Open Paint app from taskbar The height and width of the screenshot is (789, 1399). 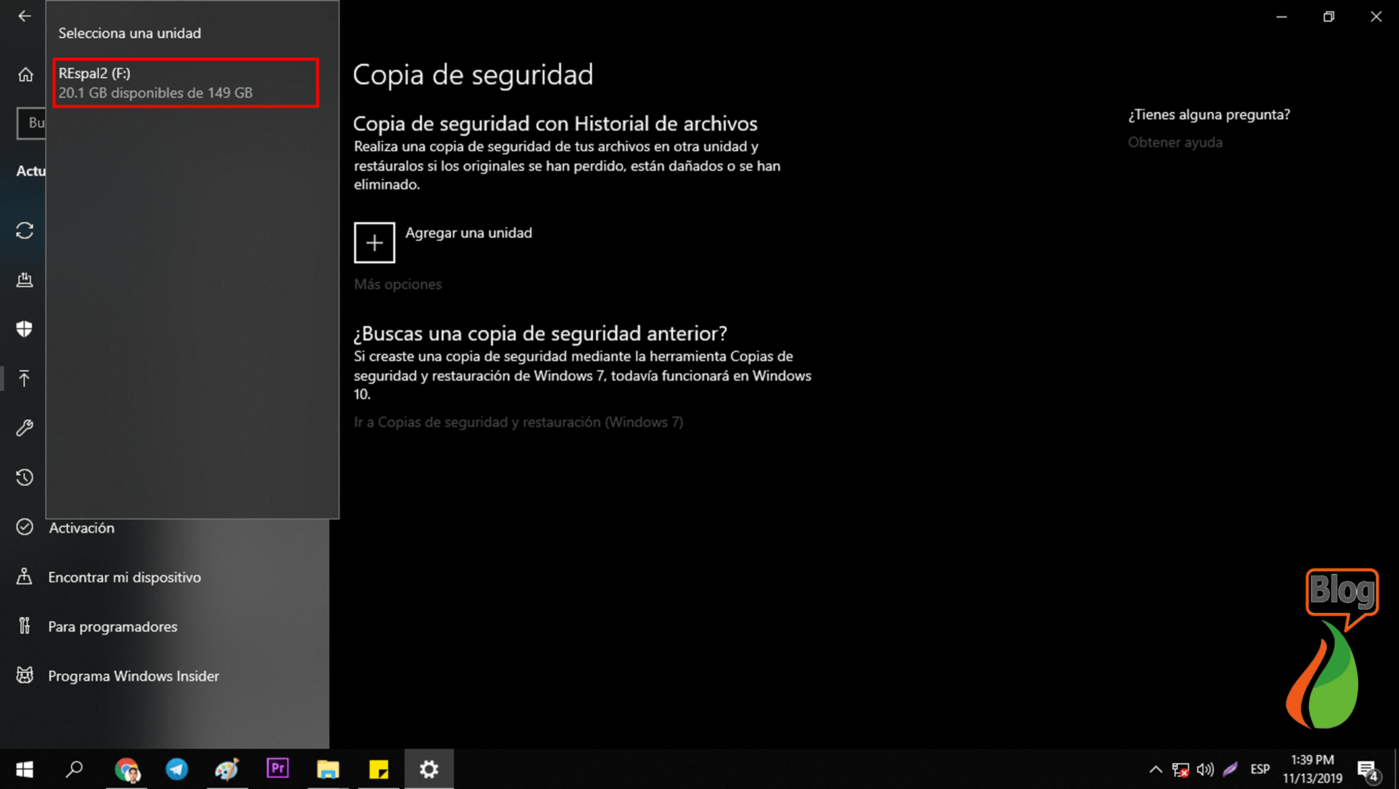pyautogui.click(x=227, y=769)
